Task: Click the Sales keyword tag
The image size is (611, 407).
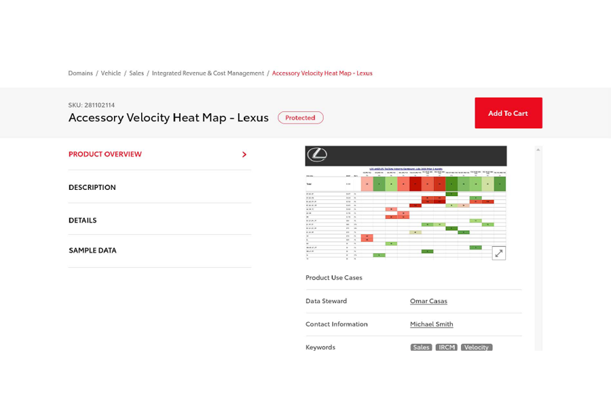Action: (x=421, y=347)
